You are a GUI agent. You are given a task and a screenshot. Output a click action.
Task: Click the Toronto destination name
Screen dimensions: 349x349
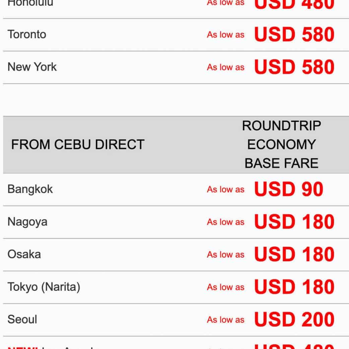coord(27,34)
